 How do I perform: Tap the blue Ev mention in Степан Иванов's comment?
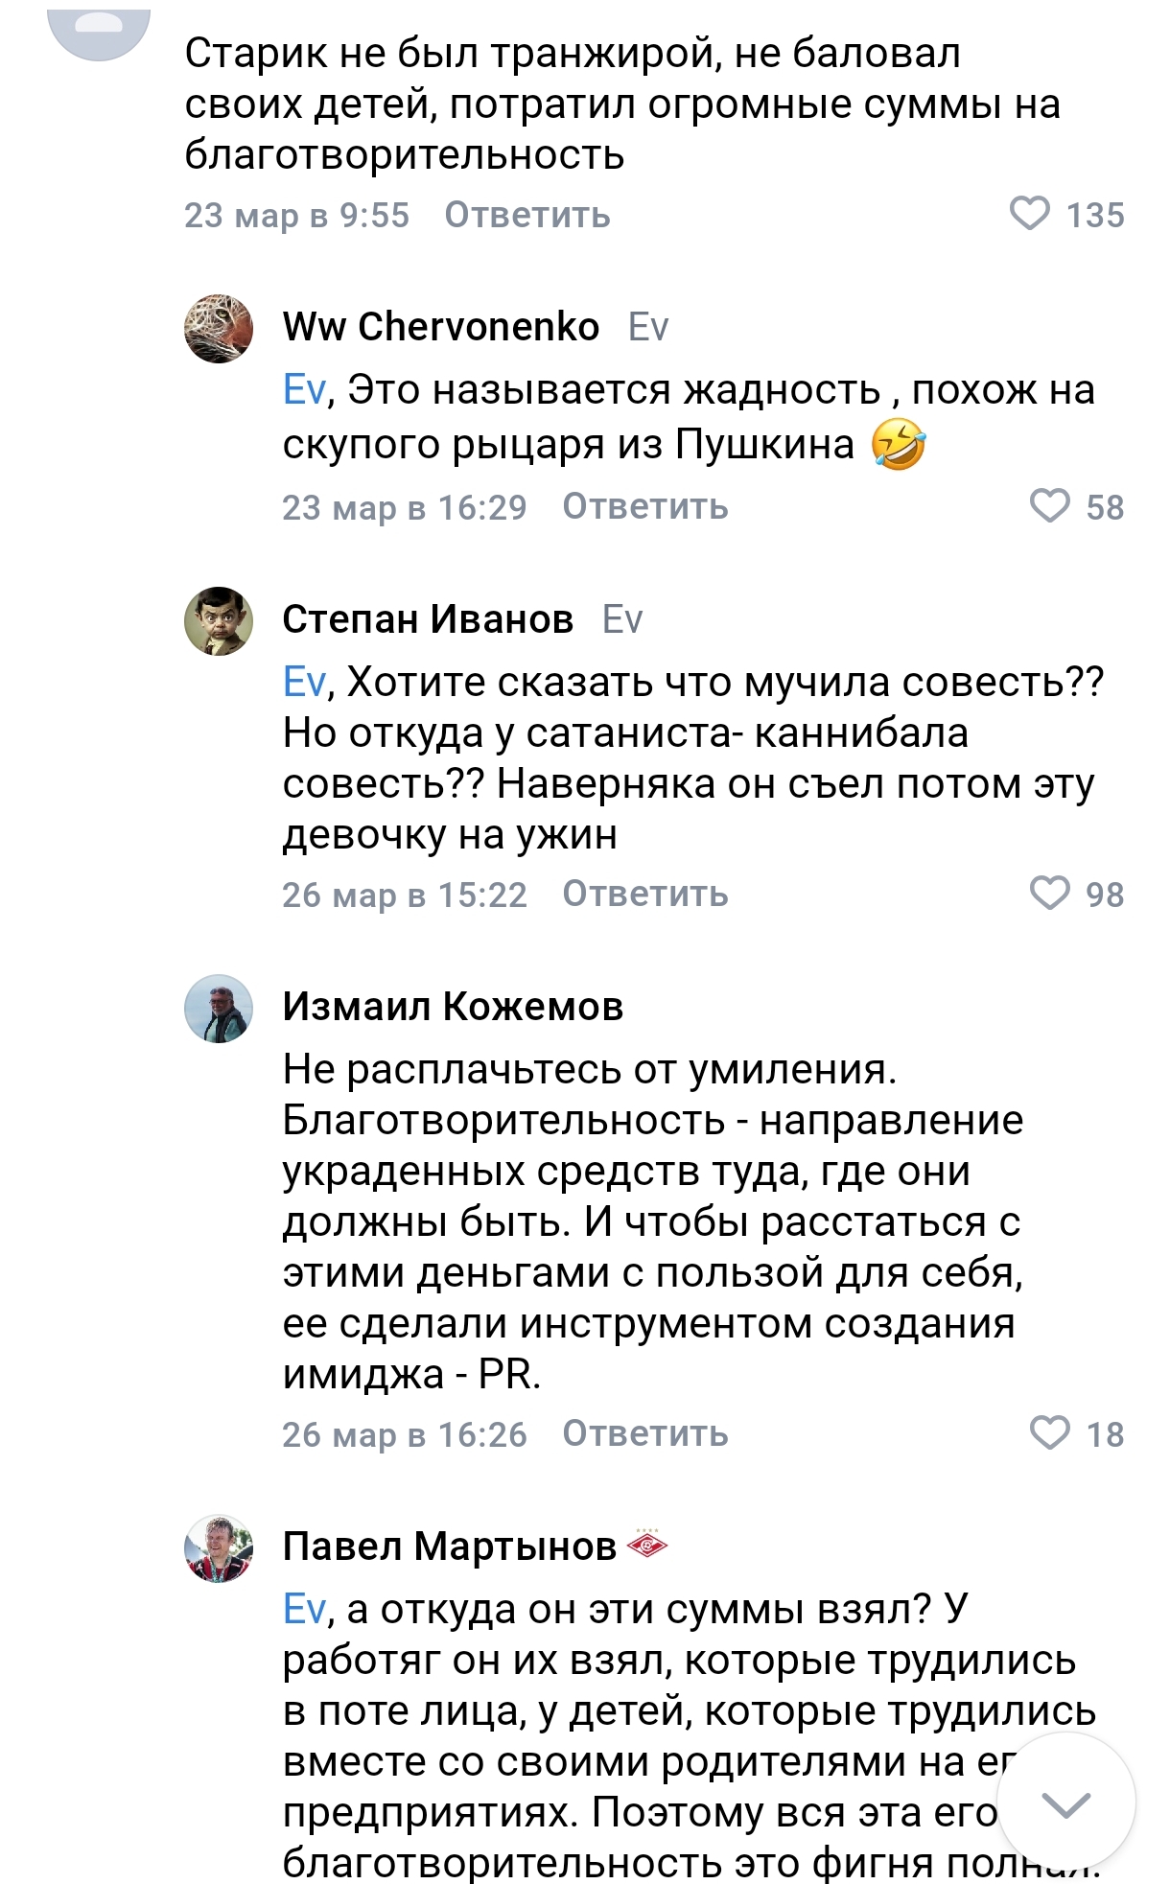[x=304, y=682]
